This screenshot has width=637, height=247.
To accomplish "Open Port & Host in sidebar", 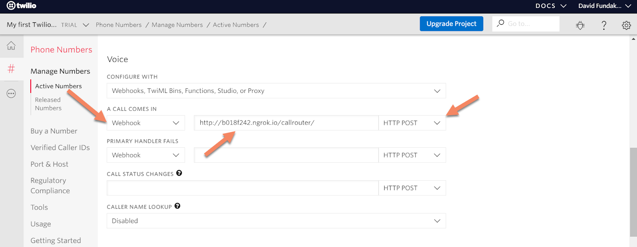I will pos(49,164).
